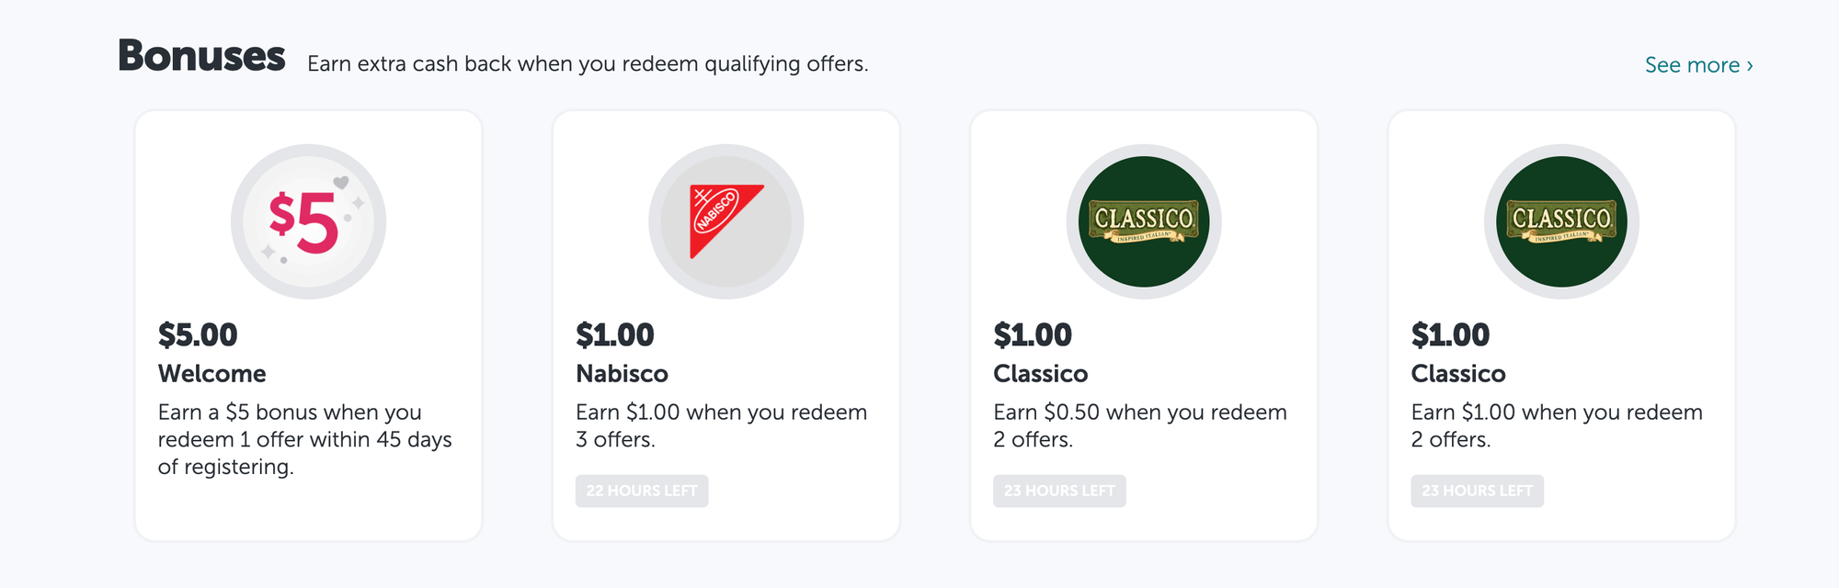Click the pink $5 Welcome bonus icon
1839x588 pixels.
point(308,221)
